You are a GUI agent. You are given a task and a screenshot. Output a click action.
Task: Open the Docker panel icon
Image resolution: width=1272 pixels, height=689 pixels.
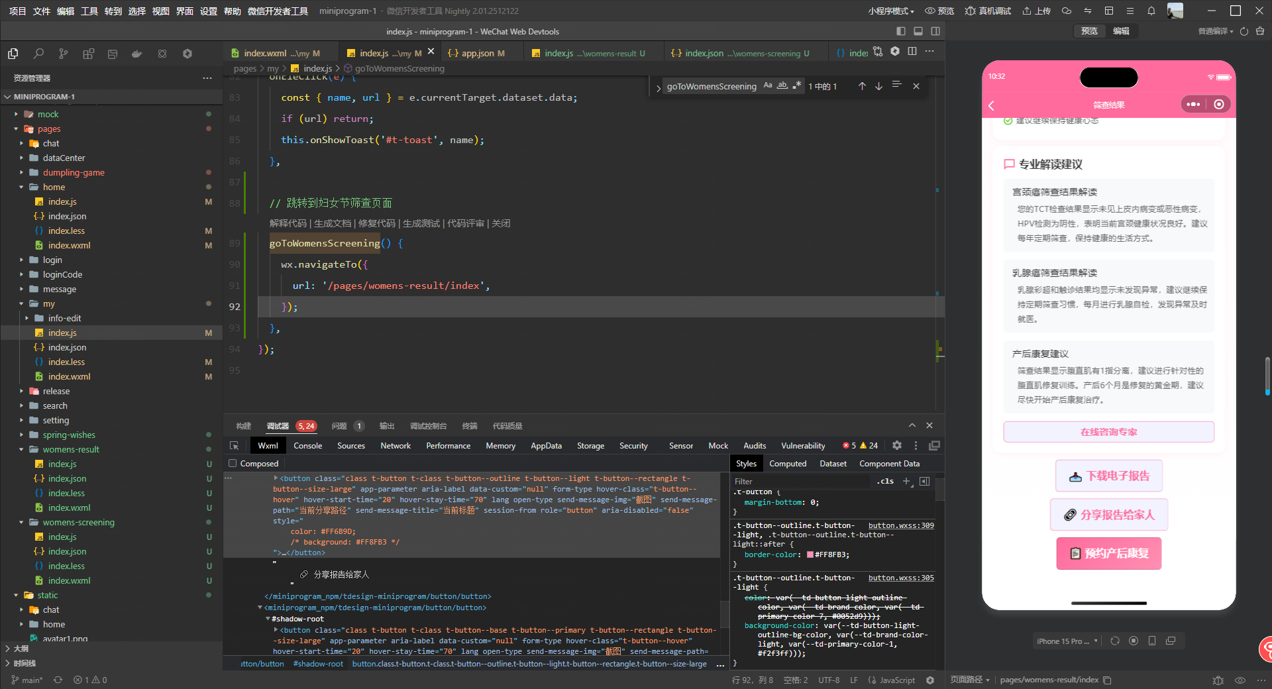(x=137, y=54)
